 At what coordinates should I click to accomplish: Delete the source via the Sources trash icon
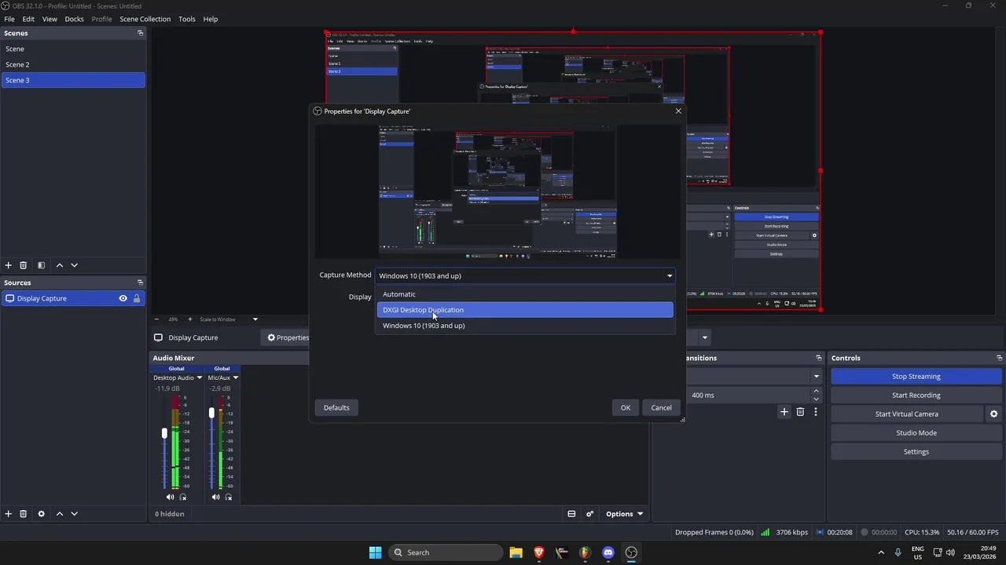pos(24,514)
